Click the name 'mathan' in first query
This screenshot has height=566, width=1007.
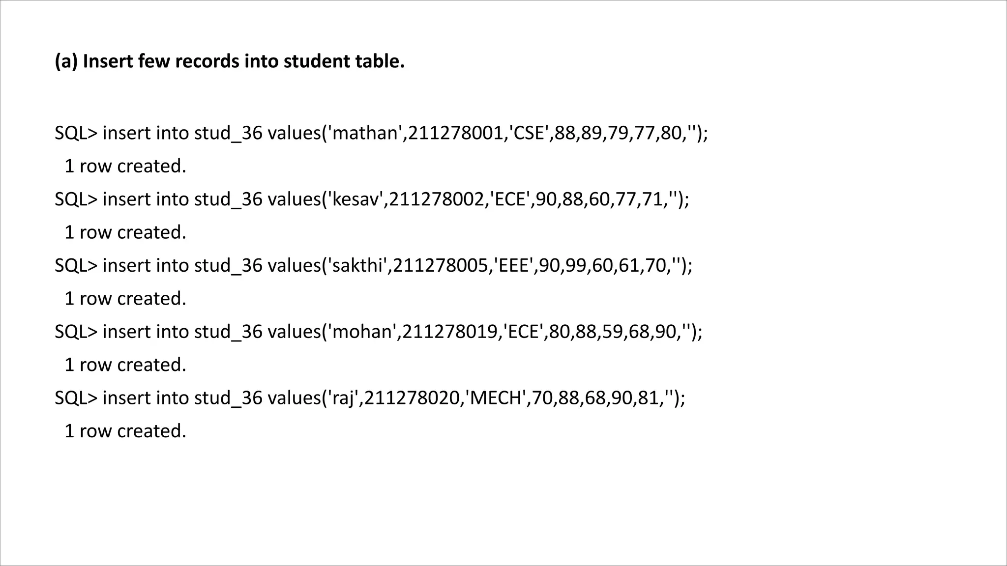(364, 133)
